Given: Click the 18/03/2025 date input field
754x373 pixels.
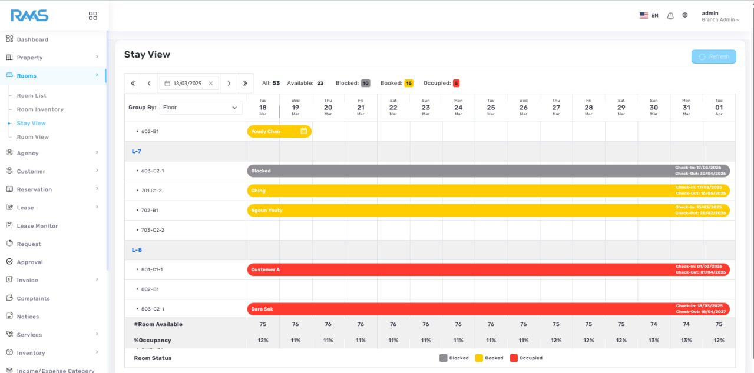Looking at the screenshot, I should coord(189,84).
